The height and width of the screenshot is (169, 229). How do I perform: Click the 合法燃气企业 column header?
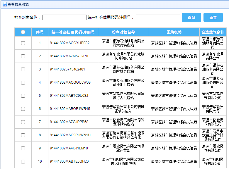pyautogui.click(x=213, y=32)
